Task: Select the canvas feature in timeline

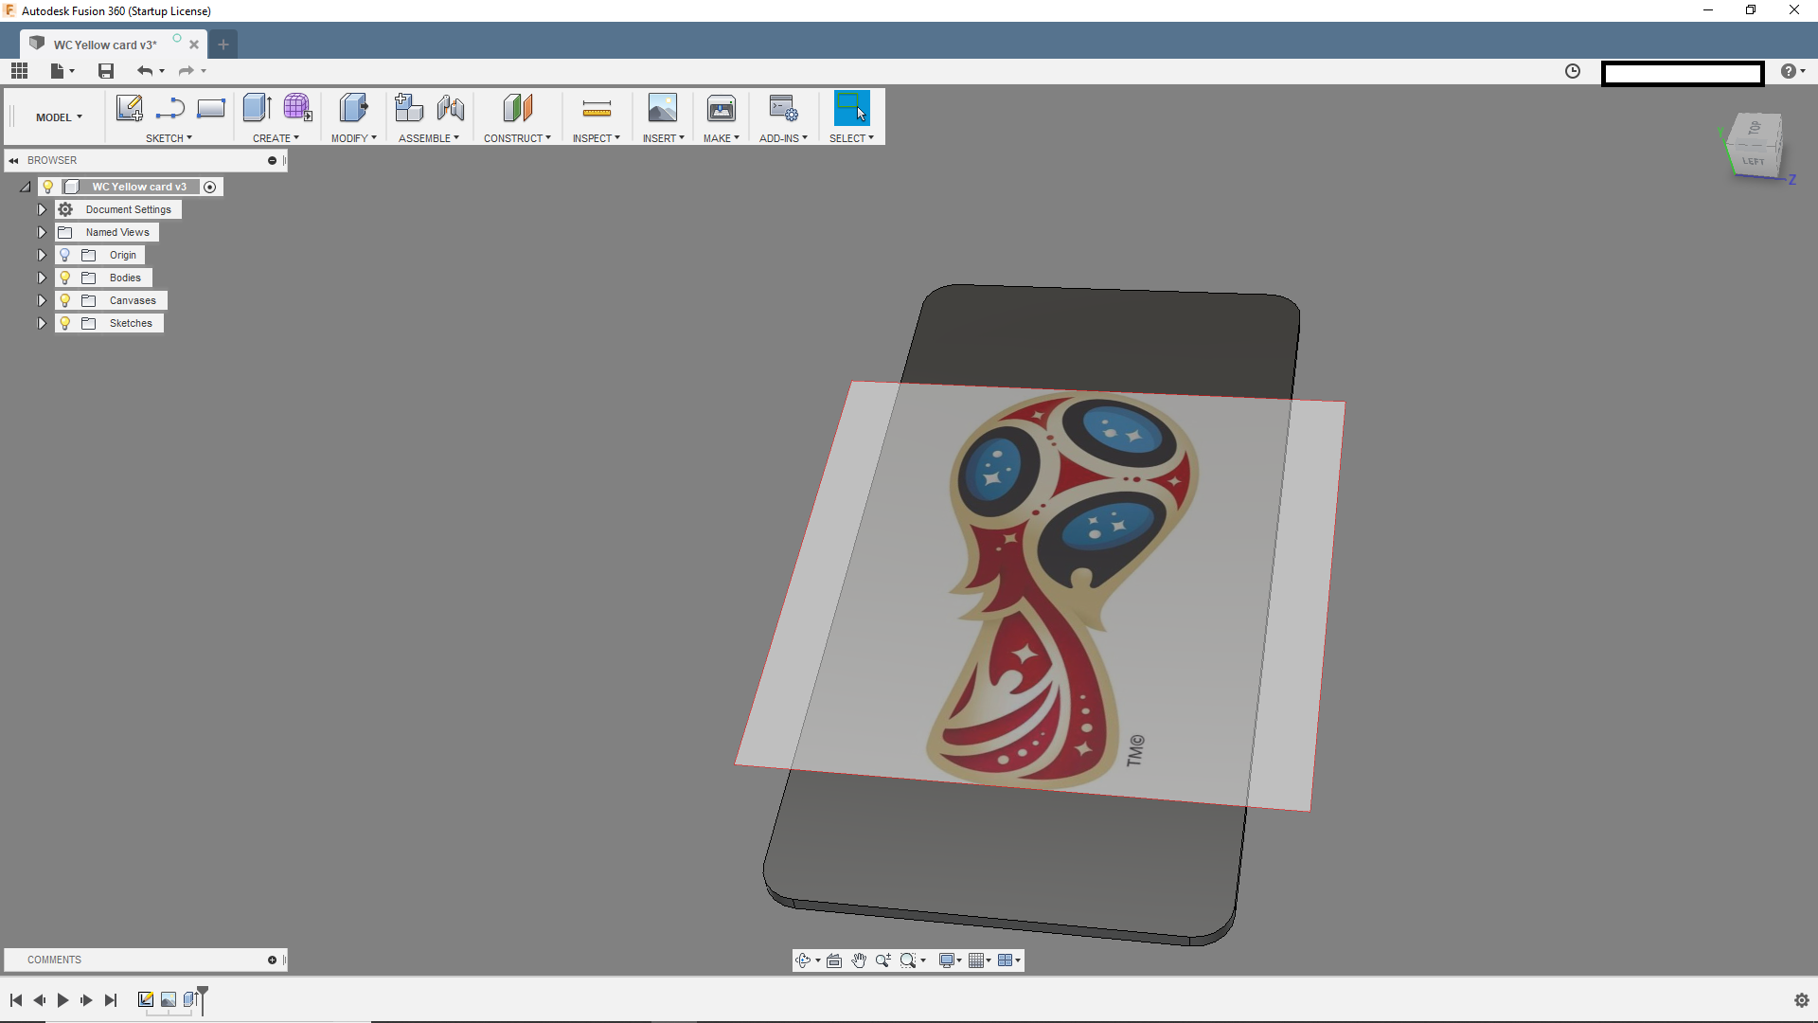Action: point(169,999)
